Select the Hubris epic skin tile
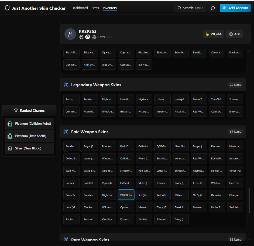254x246 pixels. click(126, 195)
